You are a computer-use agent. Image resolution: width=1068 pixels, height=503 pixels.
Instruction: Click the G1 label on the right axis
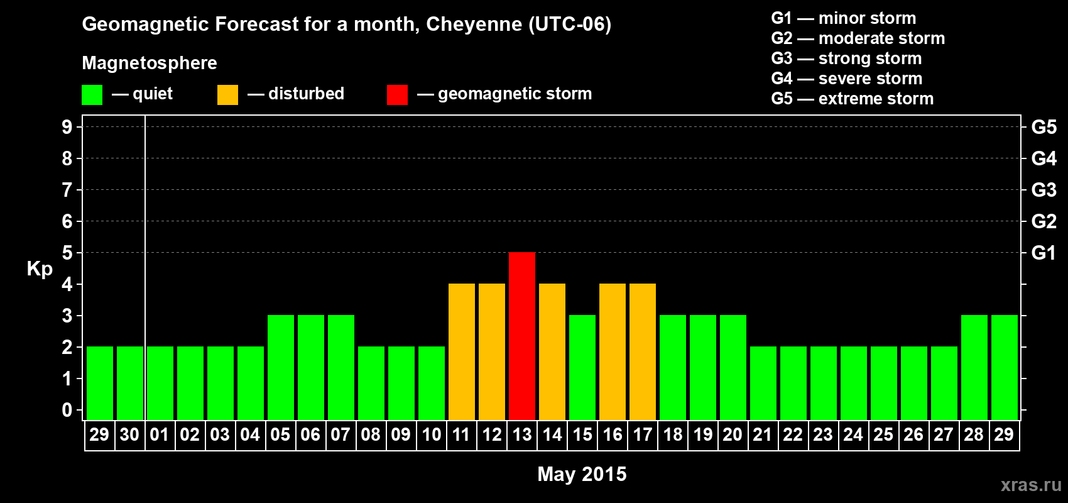1043,253
